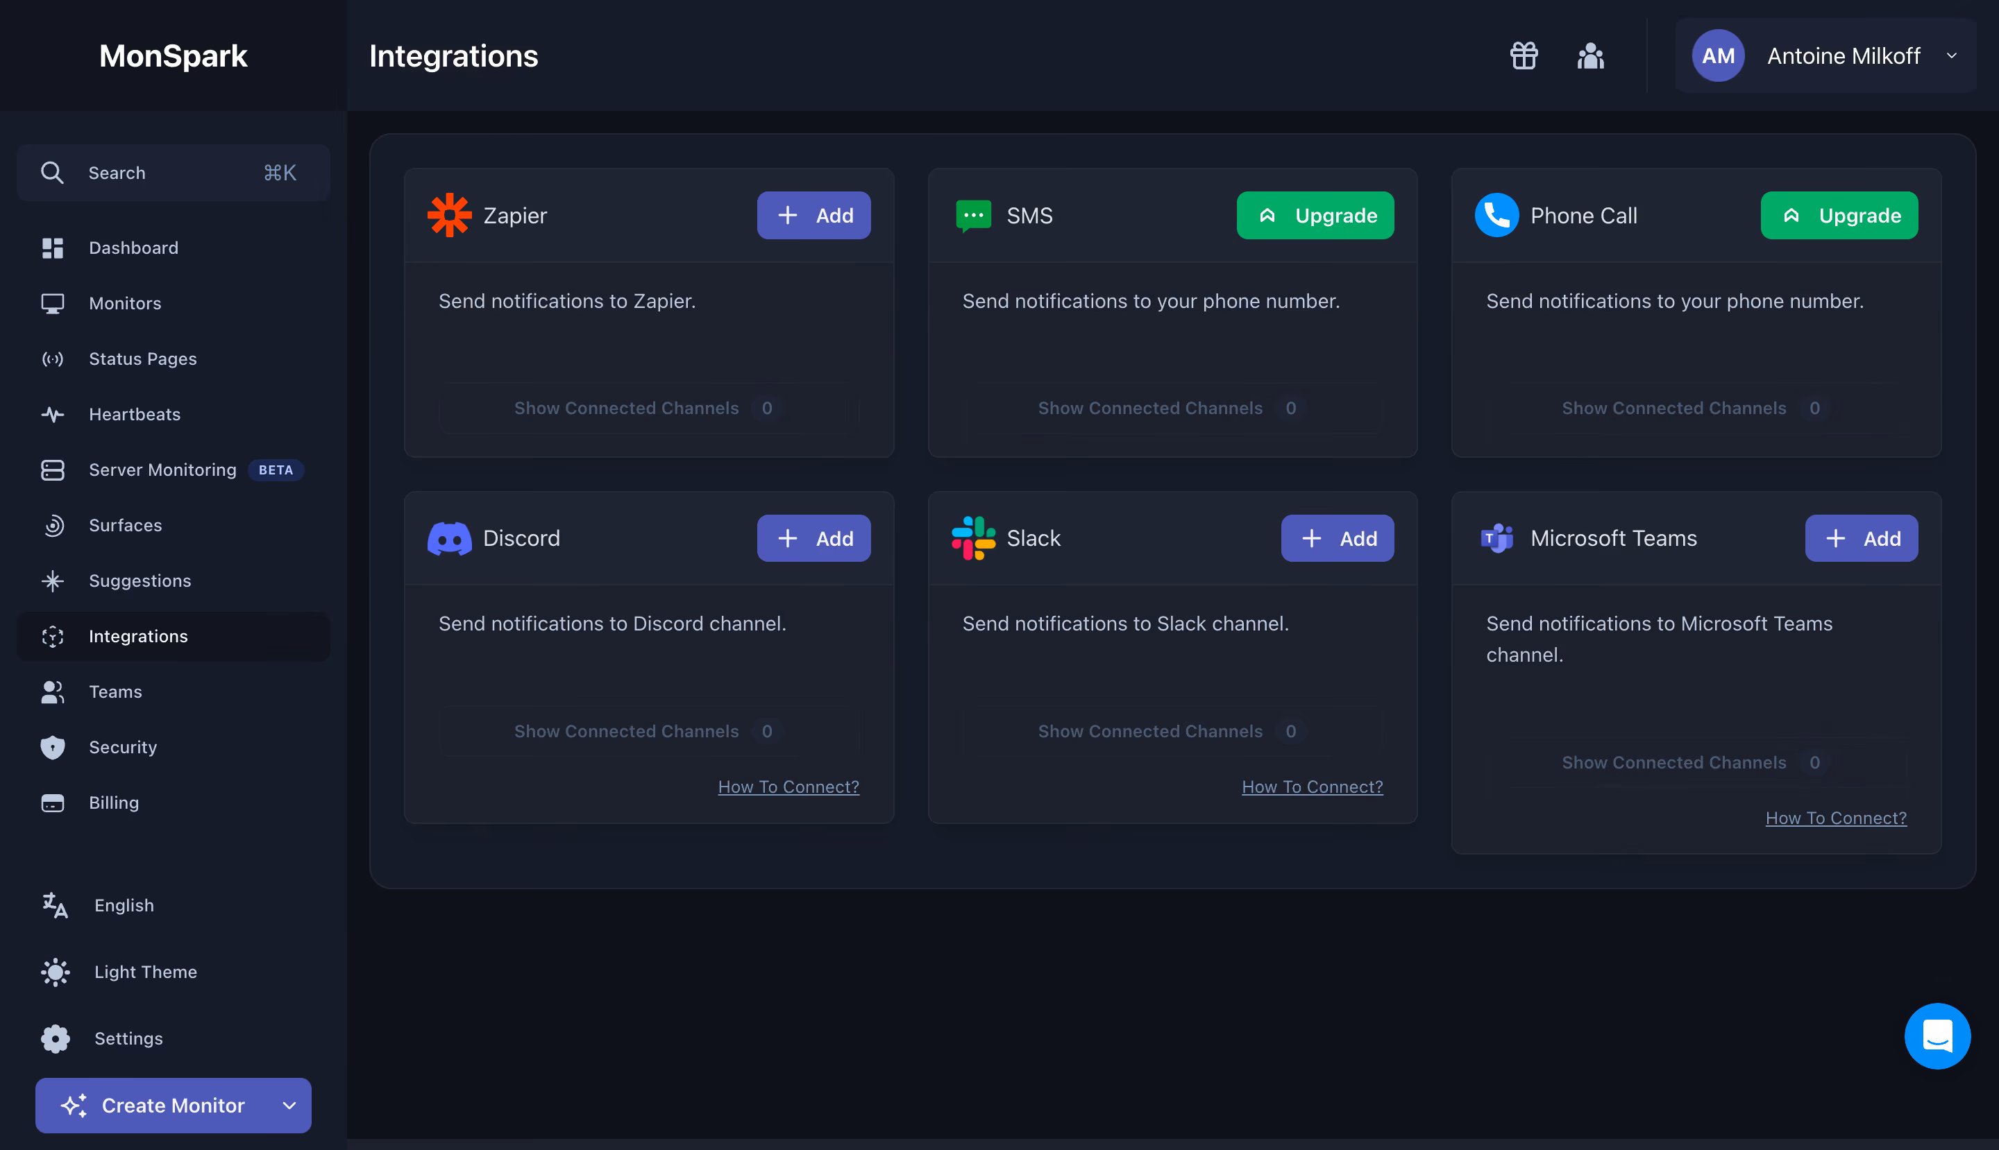Screen dimensions: 1999x1150
Task: Click Upgrade on the Phone Call card
Action: [x=1839, y=215]
